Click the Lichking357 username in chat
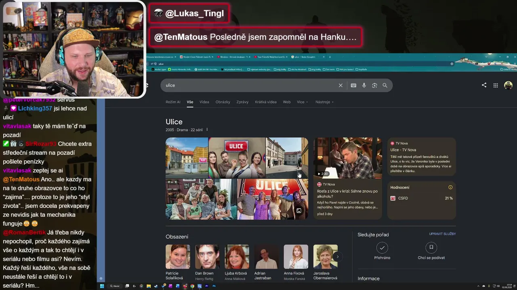This screenshot has height=290, width=517. pos(35,108)
